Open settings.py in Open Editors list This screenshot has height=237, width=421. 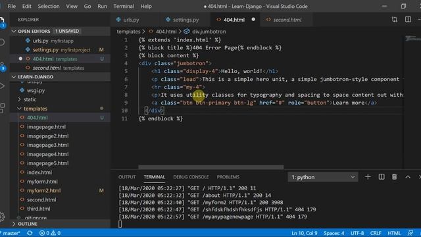(x=61, y=50)
